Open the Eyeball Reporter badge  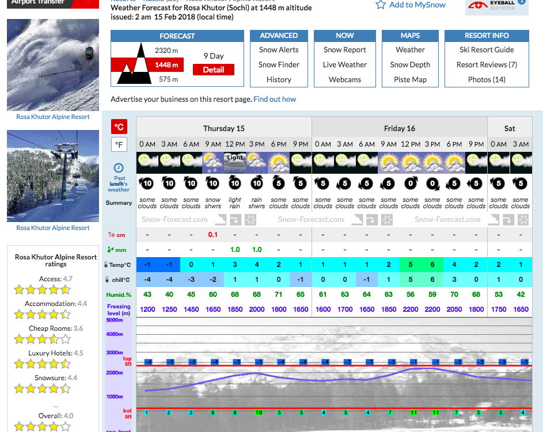click(496, 6)
